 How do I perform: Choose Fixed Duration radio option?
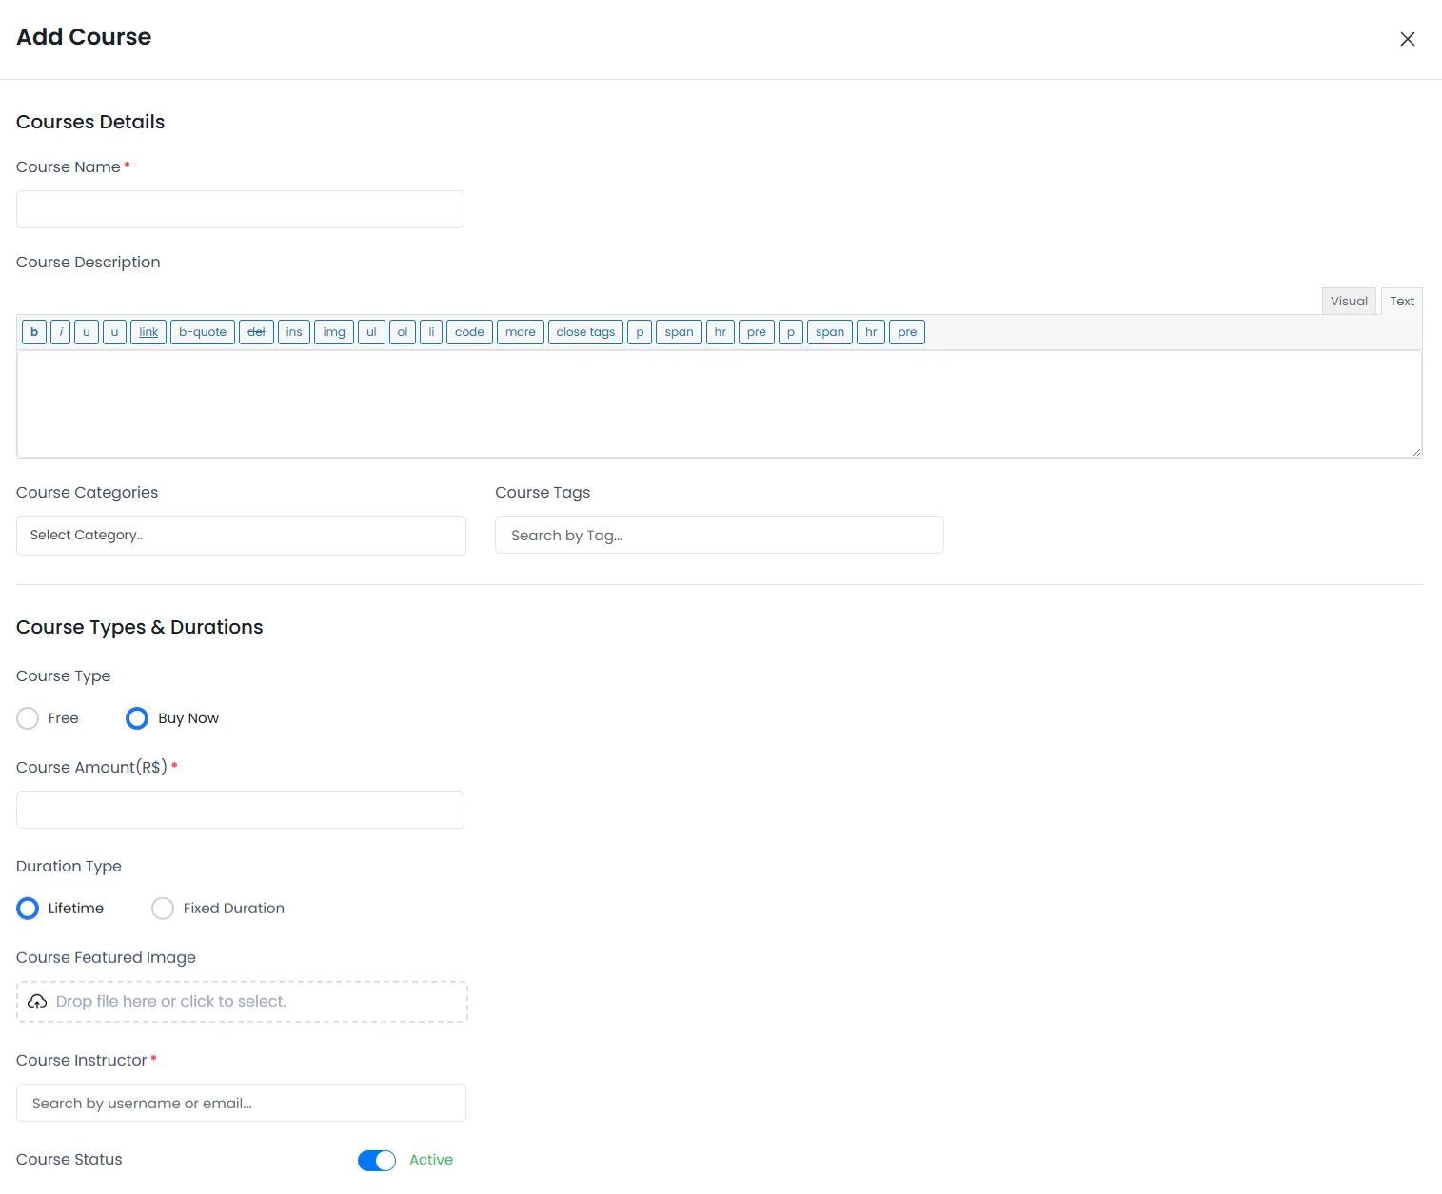point(163,909)
